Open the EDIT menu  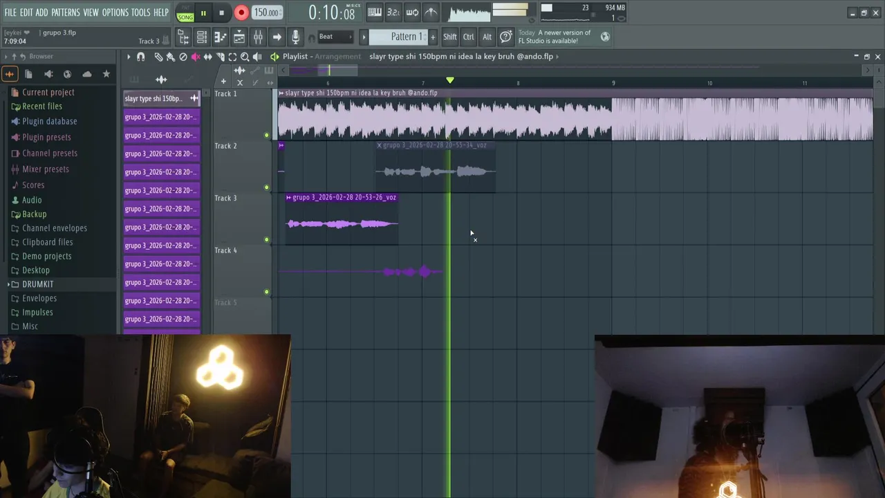click(x=26, y=12)
